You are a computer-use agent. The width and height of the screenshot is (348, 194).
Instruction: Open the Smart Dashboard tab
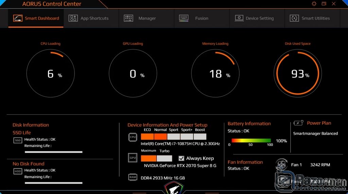coord(36,18)
